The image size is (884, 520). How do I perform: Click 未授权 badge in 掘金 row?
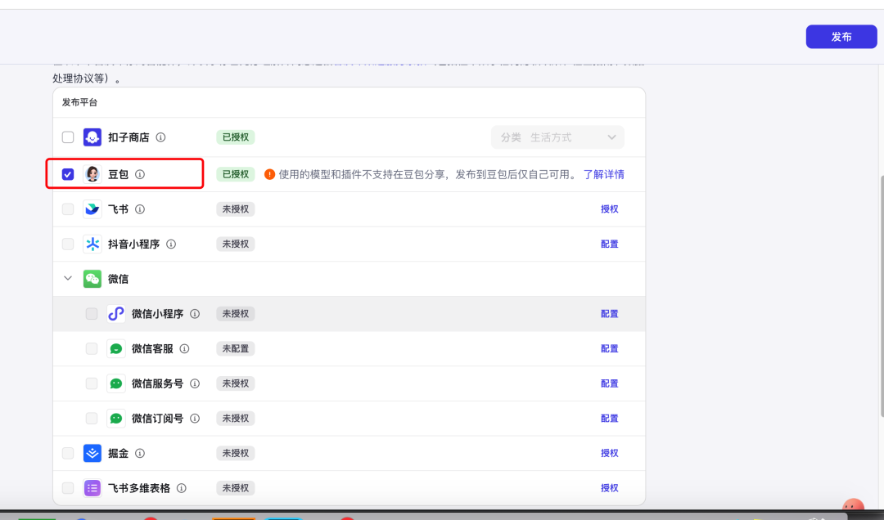pyautogui.click(x=236, y=453)
